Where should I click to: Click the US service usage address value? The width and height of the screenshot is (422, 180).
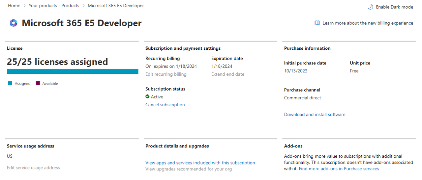click(x=10, y=156)
